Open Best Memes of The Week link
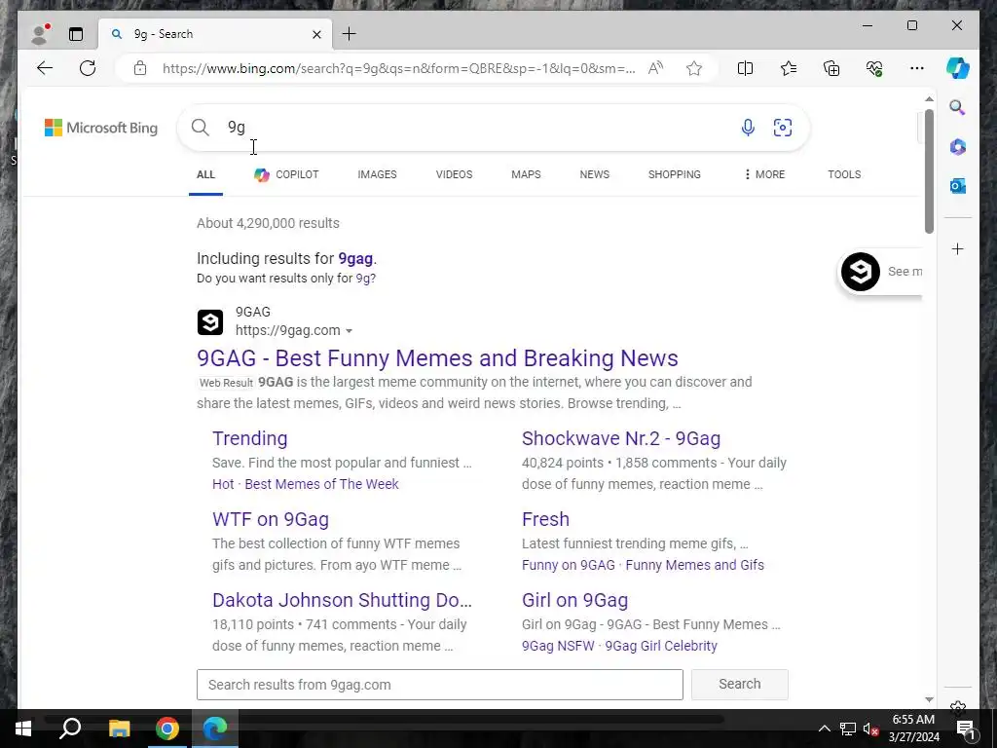The width and height of the screenshot is (997, 748). pos(321,484)
